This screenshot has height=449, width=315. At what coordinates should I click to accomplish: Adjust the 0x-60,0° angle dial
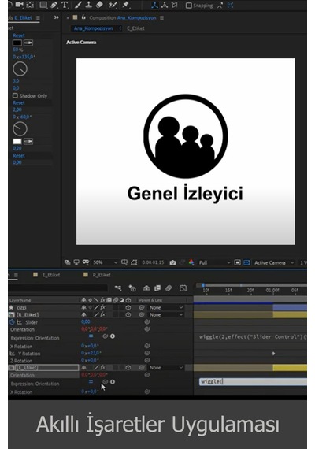(x=20, y=129)
